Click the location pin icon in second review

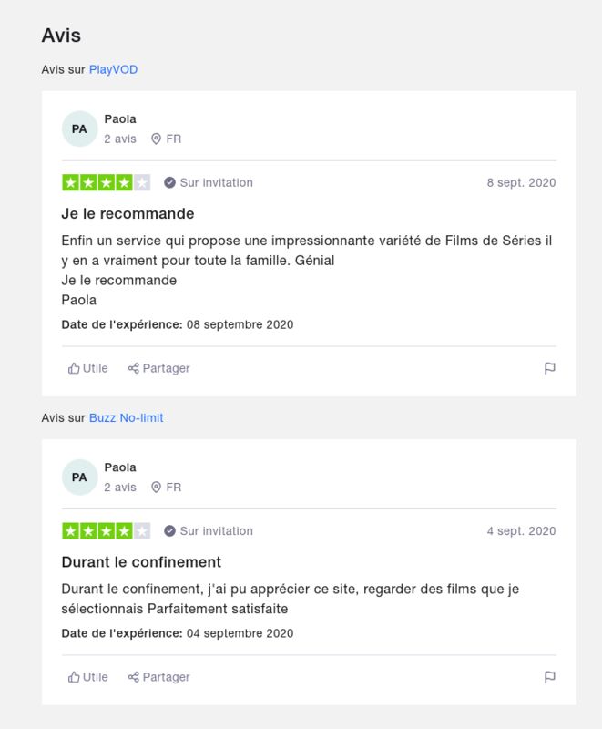point(156,487)
